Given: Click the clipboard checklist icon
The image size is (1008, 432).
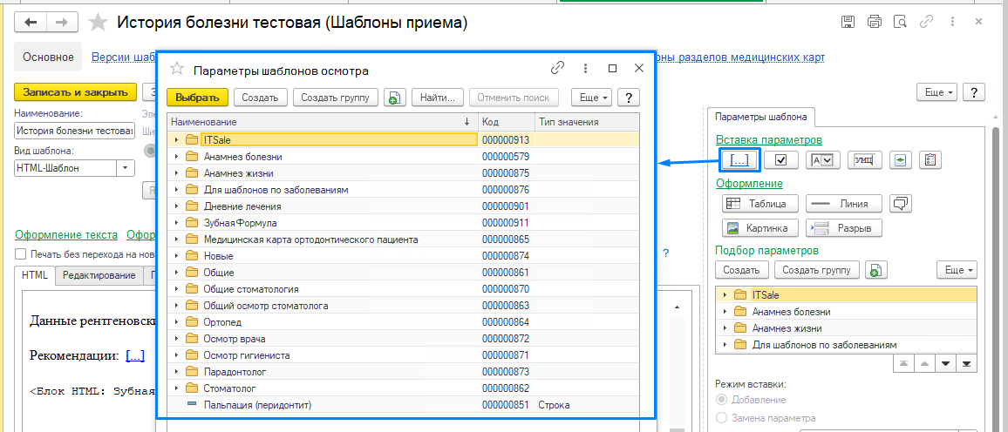Looking at the screenshot, I should 930,160.
